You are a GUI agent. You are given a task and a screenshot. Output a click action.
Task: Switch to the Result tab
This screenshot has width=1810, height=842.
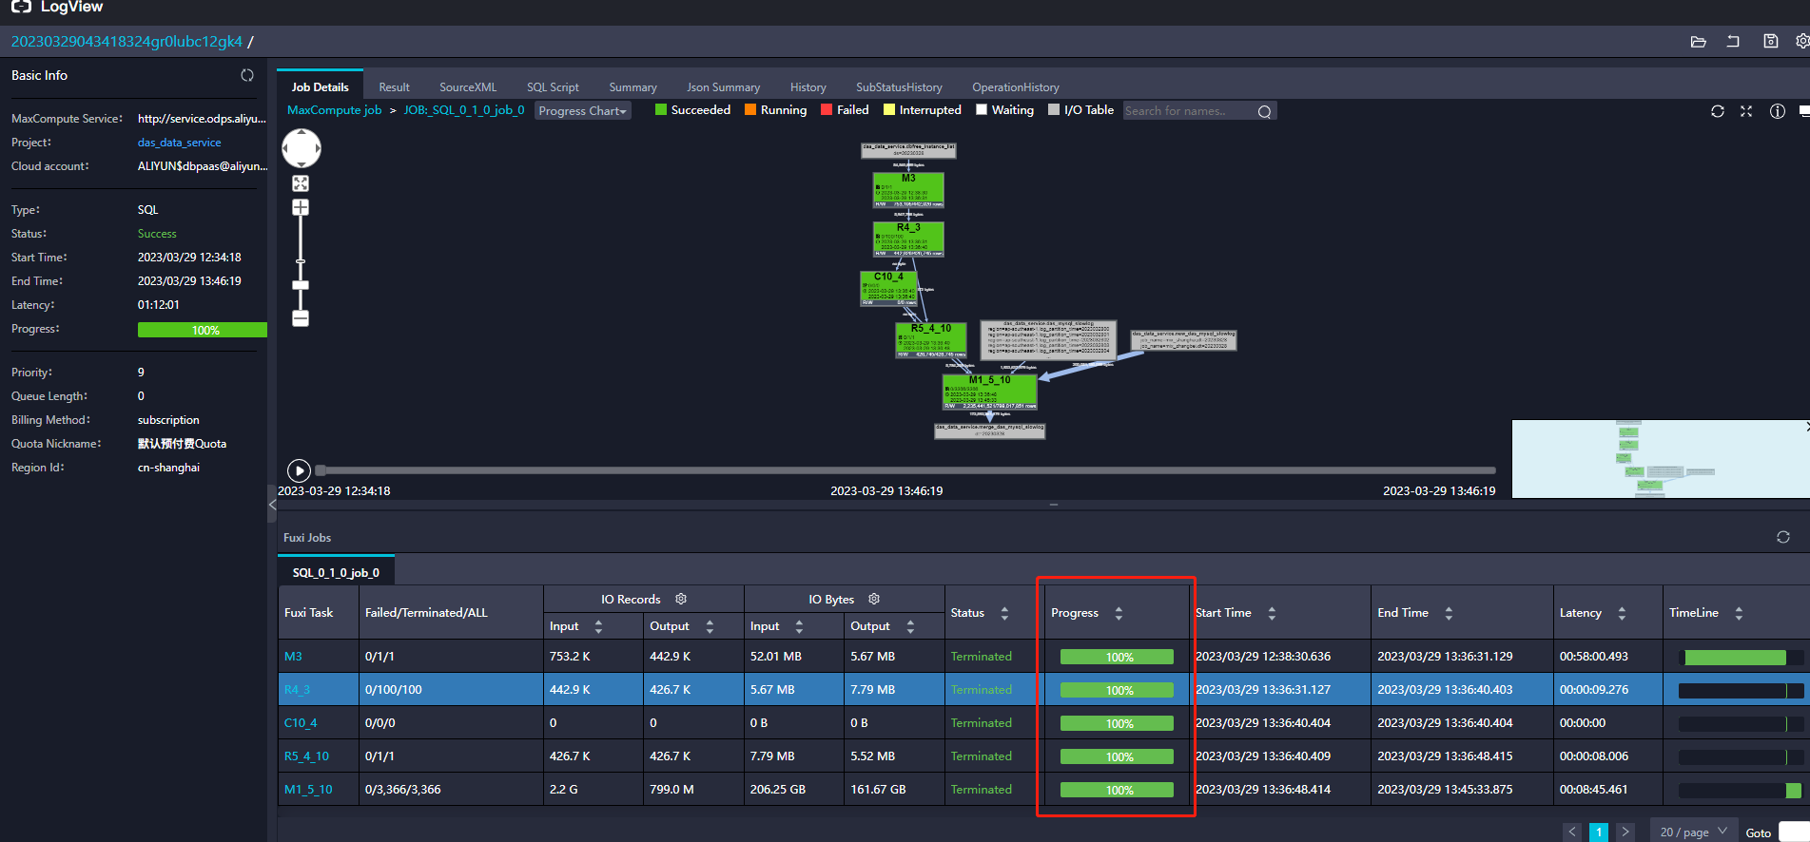[394, 87]
